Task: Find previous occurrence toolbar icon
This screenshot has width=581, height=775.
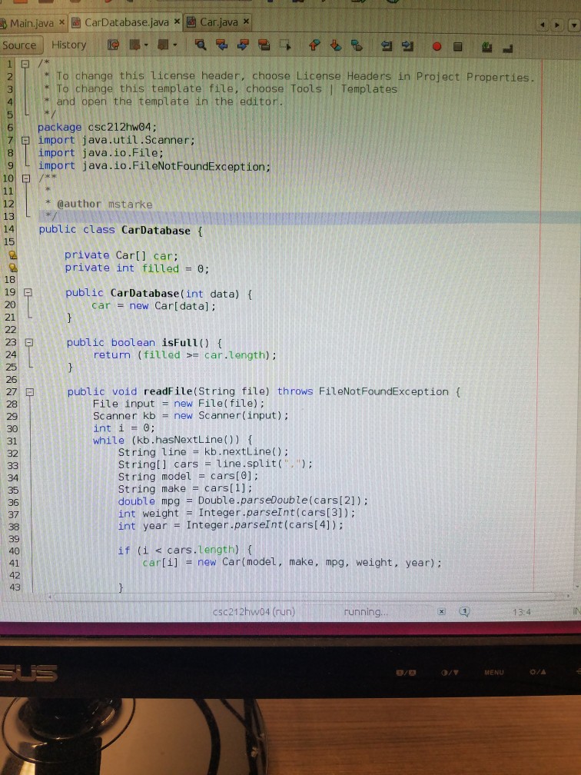Action: pos(221,45)
